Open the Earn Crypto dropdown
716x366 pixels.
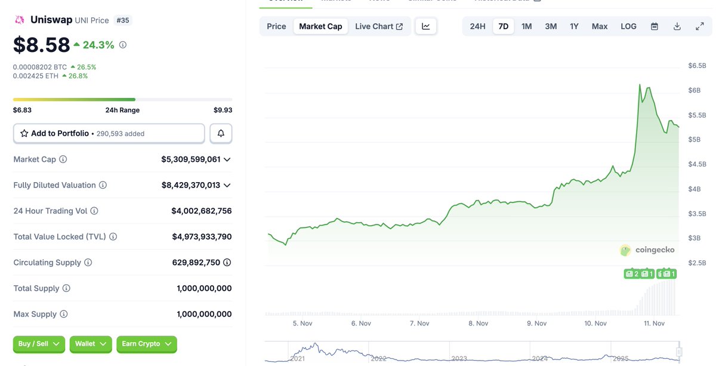click(147, 344)
